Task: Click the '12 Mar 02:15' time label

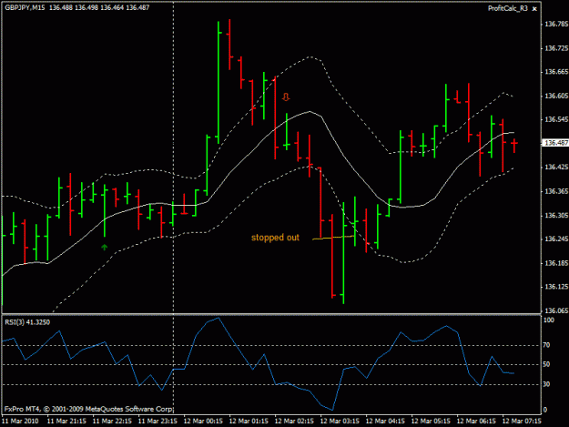Action: coord(294,422)
